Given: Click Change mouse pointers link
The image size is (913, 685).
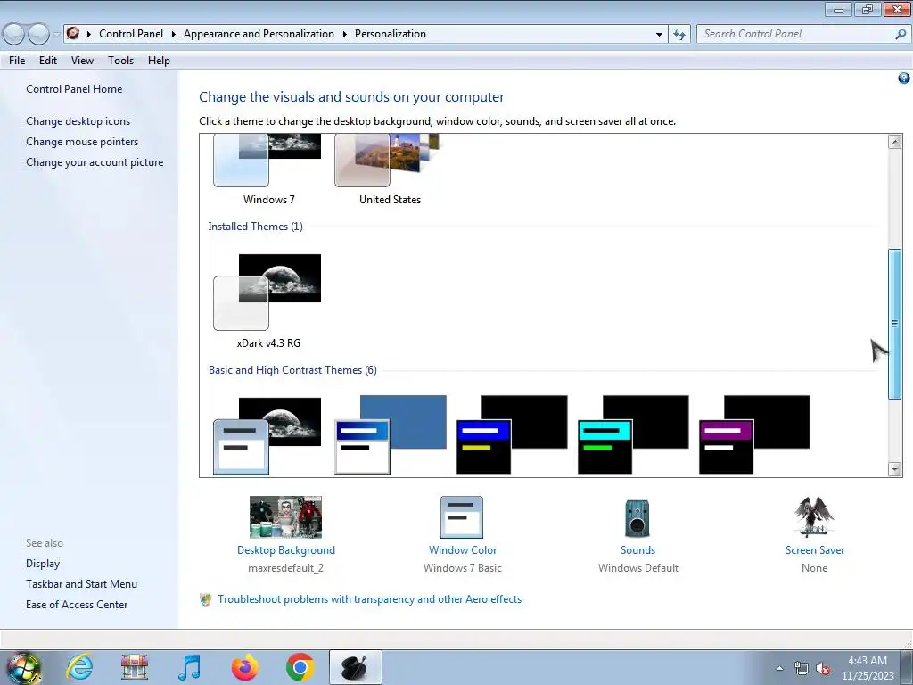Looking at the screenshot, I should 82,142.
